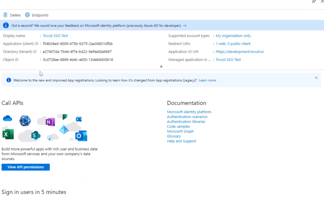This screenshot has width=324, height=198.
Task: Open the Tovuti SSO Test display name link
Action: (x=55, y=36)
